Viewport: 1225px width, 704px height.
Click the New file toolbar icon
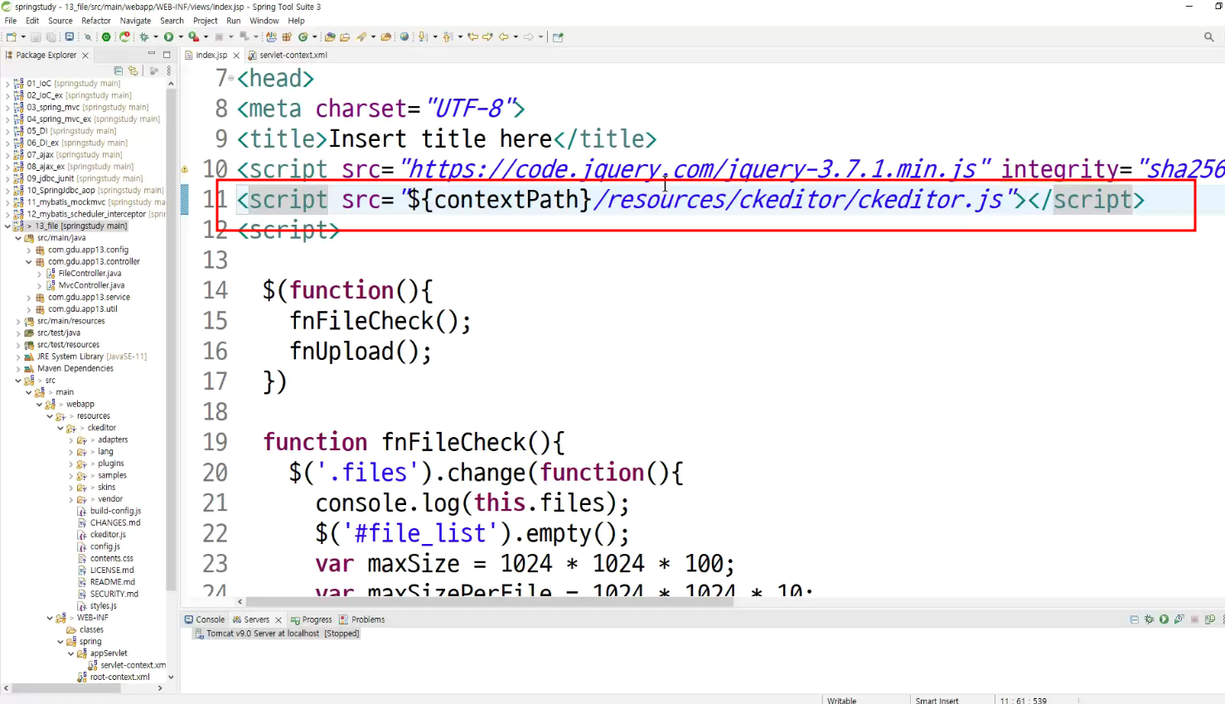point(11,36)
